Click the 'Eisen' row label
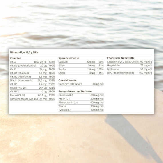 [x=61, y=65]
